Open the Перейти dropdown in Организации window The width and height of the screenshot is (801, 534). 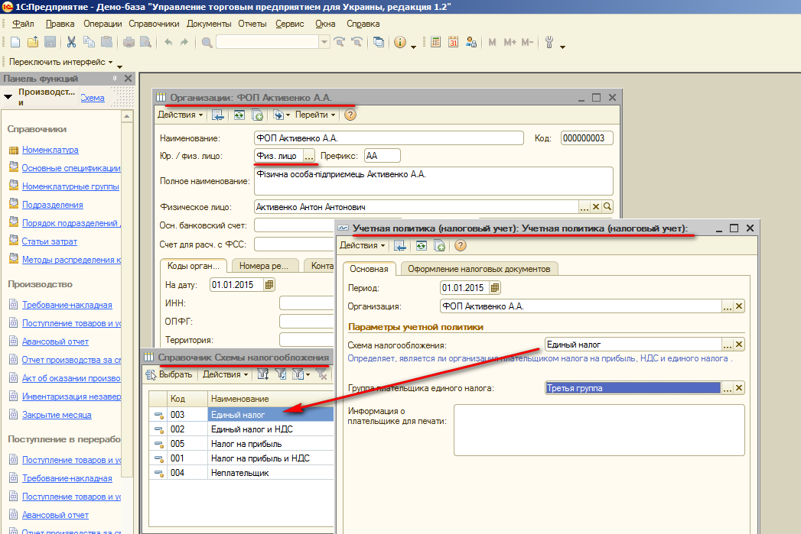315,115
